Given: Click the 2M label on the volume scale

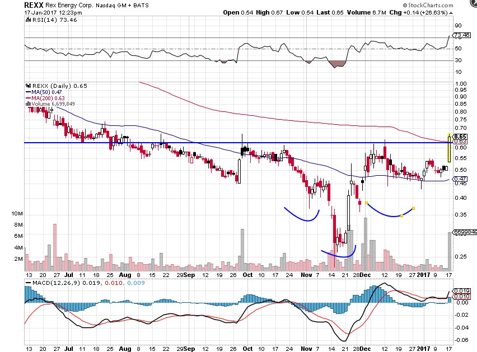Looking at the screenshot, I should 18,259.
